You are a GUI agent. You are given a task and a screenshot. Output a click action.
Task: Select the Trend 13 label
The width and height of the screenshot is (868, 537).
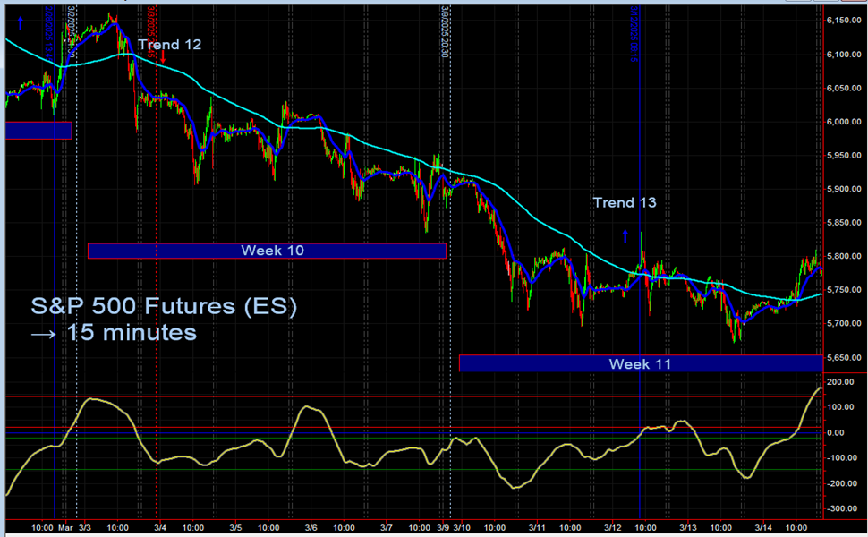pos(624,202)
